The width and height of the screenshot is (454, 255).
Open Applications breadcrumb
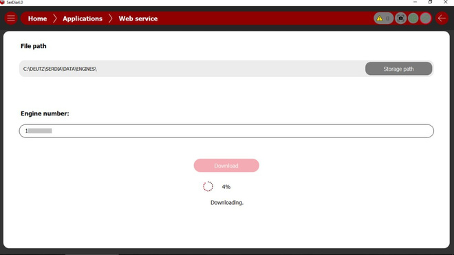pyautogui.click(x=83, y=19)
